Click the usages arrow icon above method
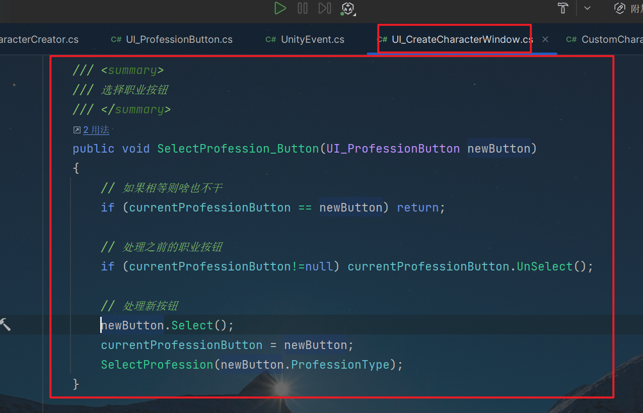The height and width of the screenshot is (413, 643). tap(77, 130)
